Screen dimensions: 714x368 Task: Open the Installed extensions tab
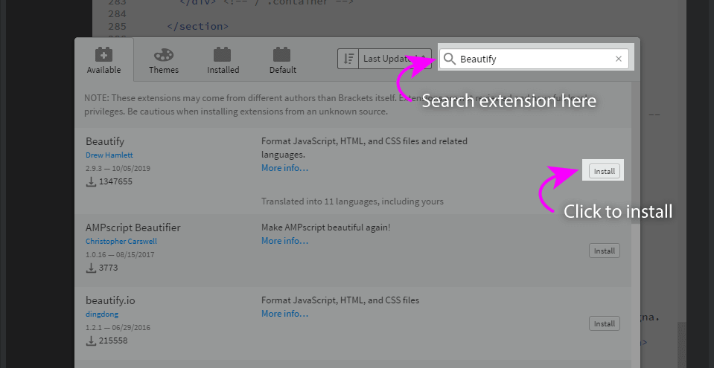click(223, 59)
